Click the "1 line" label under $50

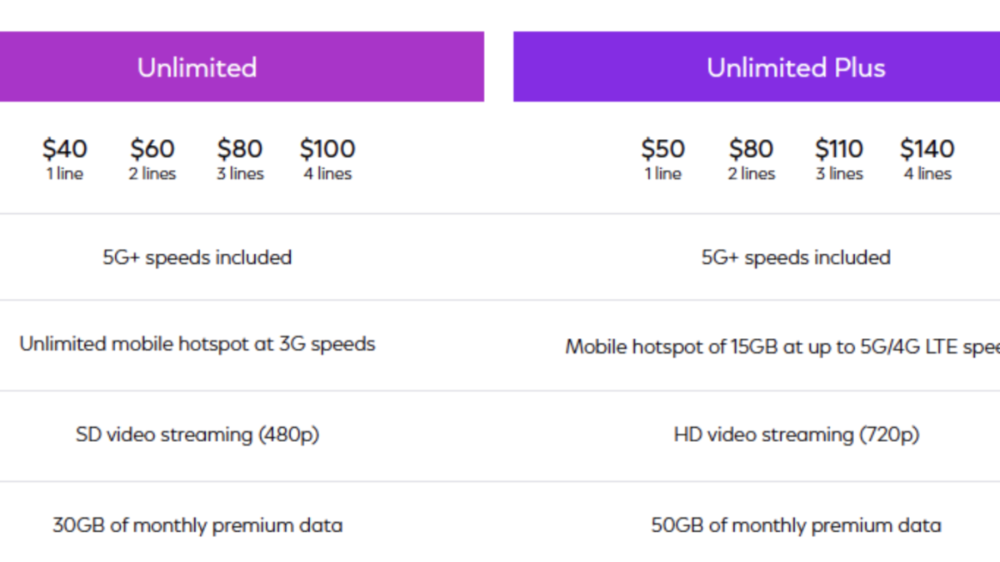(663, 174)
